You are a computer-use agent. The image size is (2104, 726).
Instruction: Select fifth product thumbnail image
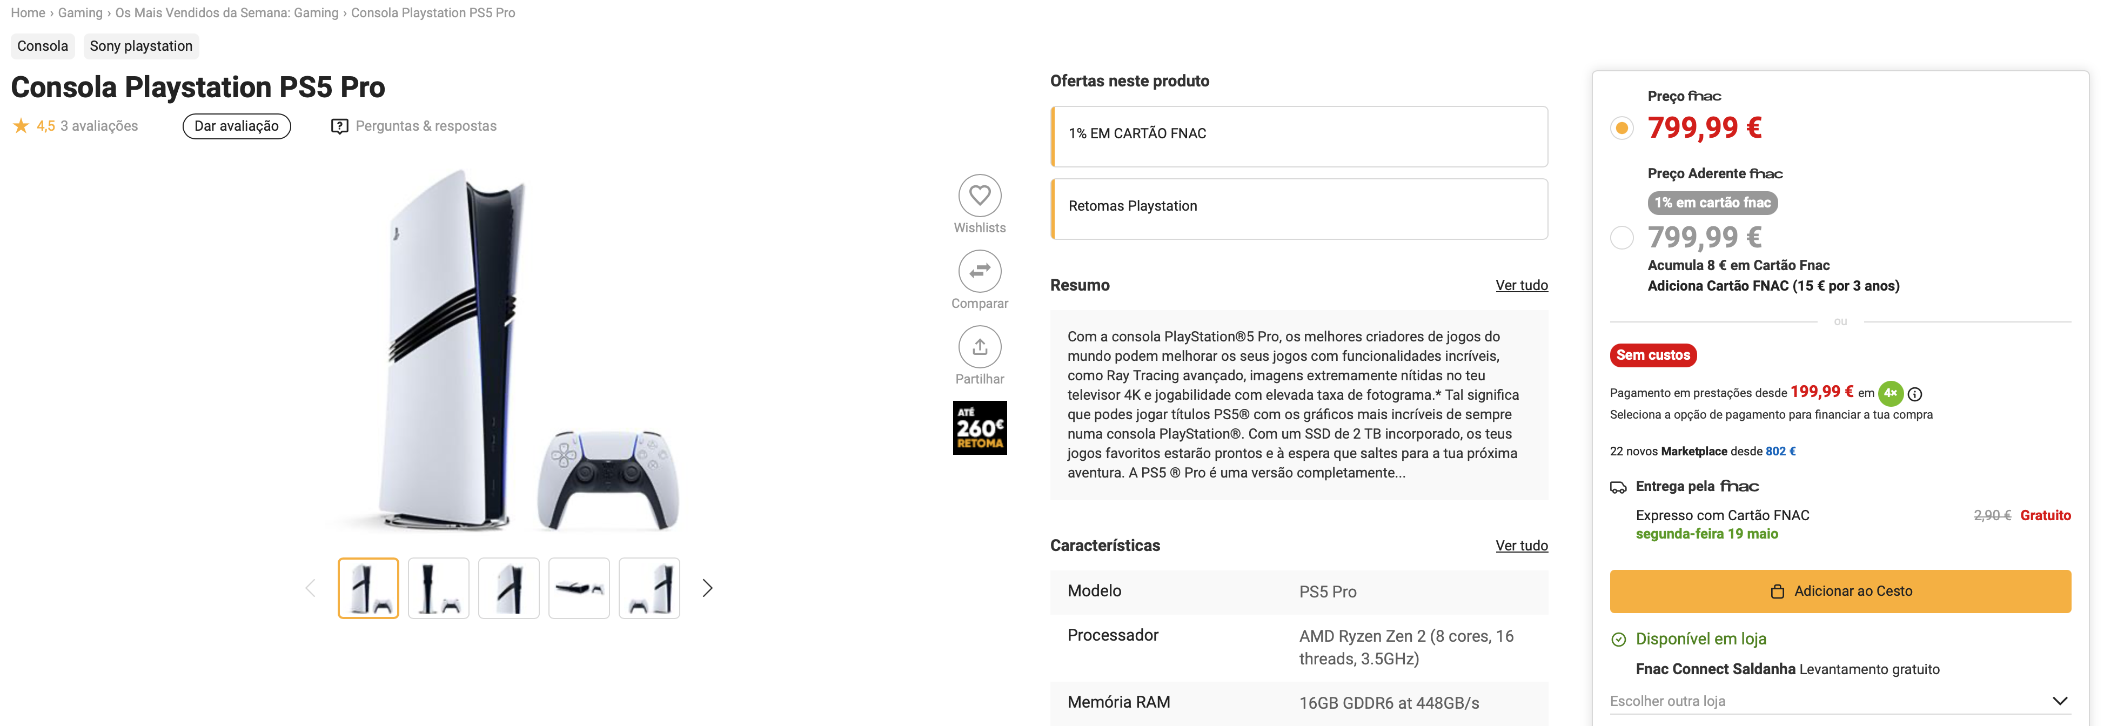(x=649, y=588)
